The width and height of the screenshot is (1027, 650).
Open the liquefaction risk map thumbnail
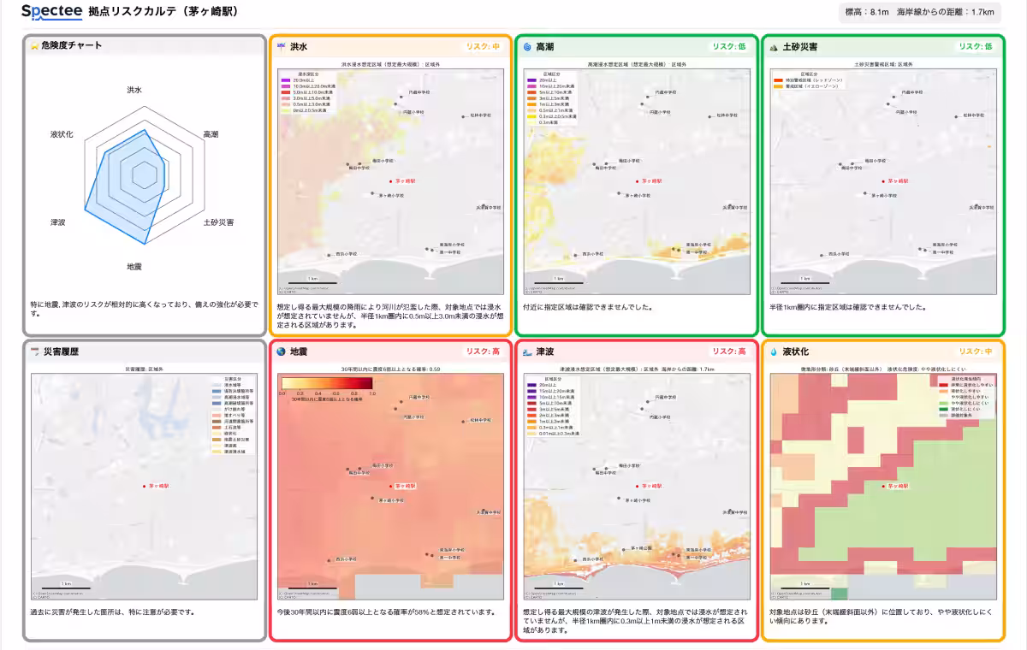click(x=883, y=485)
